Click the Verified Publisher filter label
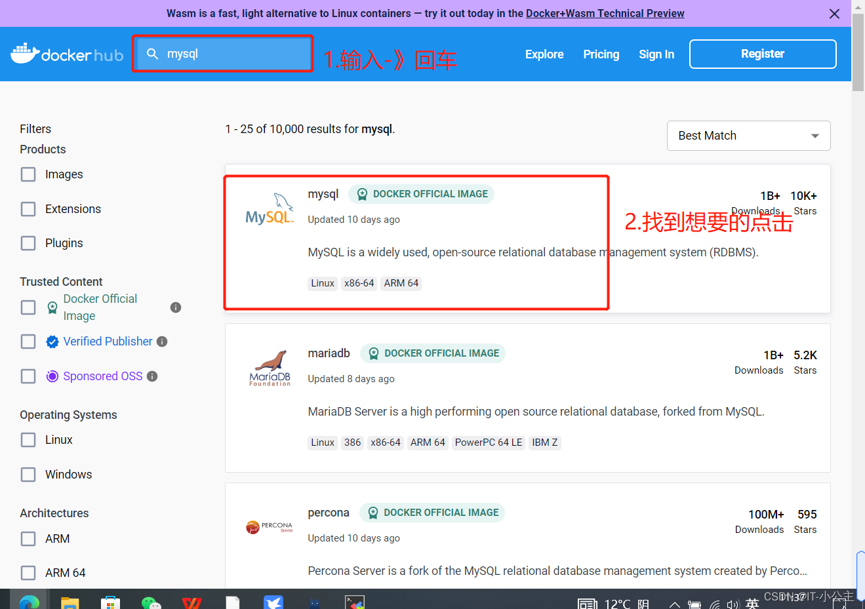 pos(108,342)
